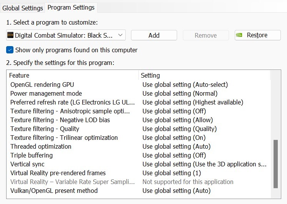Open the Vertical sync setting value
The image size is (287, 204).
pyautogui.click(x=204, y=164)
